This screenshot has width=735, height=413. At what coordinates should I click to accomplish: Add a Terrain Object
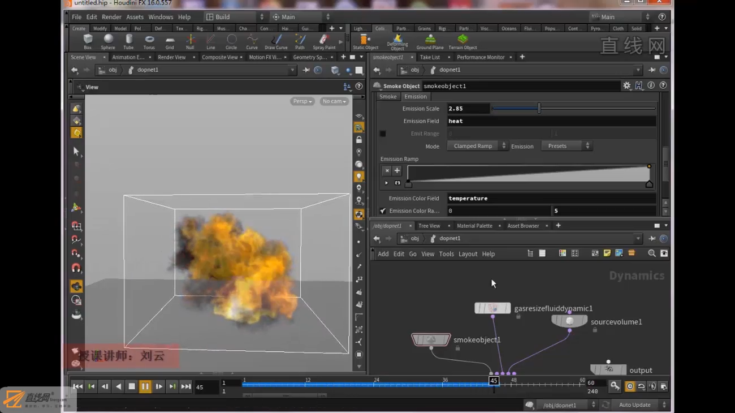(x=462, y=41)
